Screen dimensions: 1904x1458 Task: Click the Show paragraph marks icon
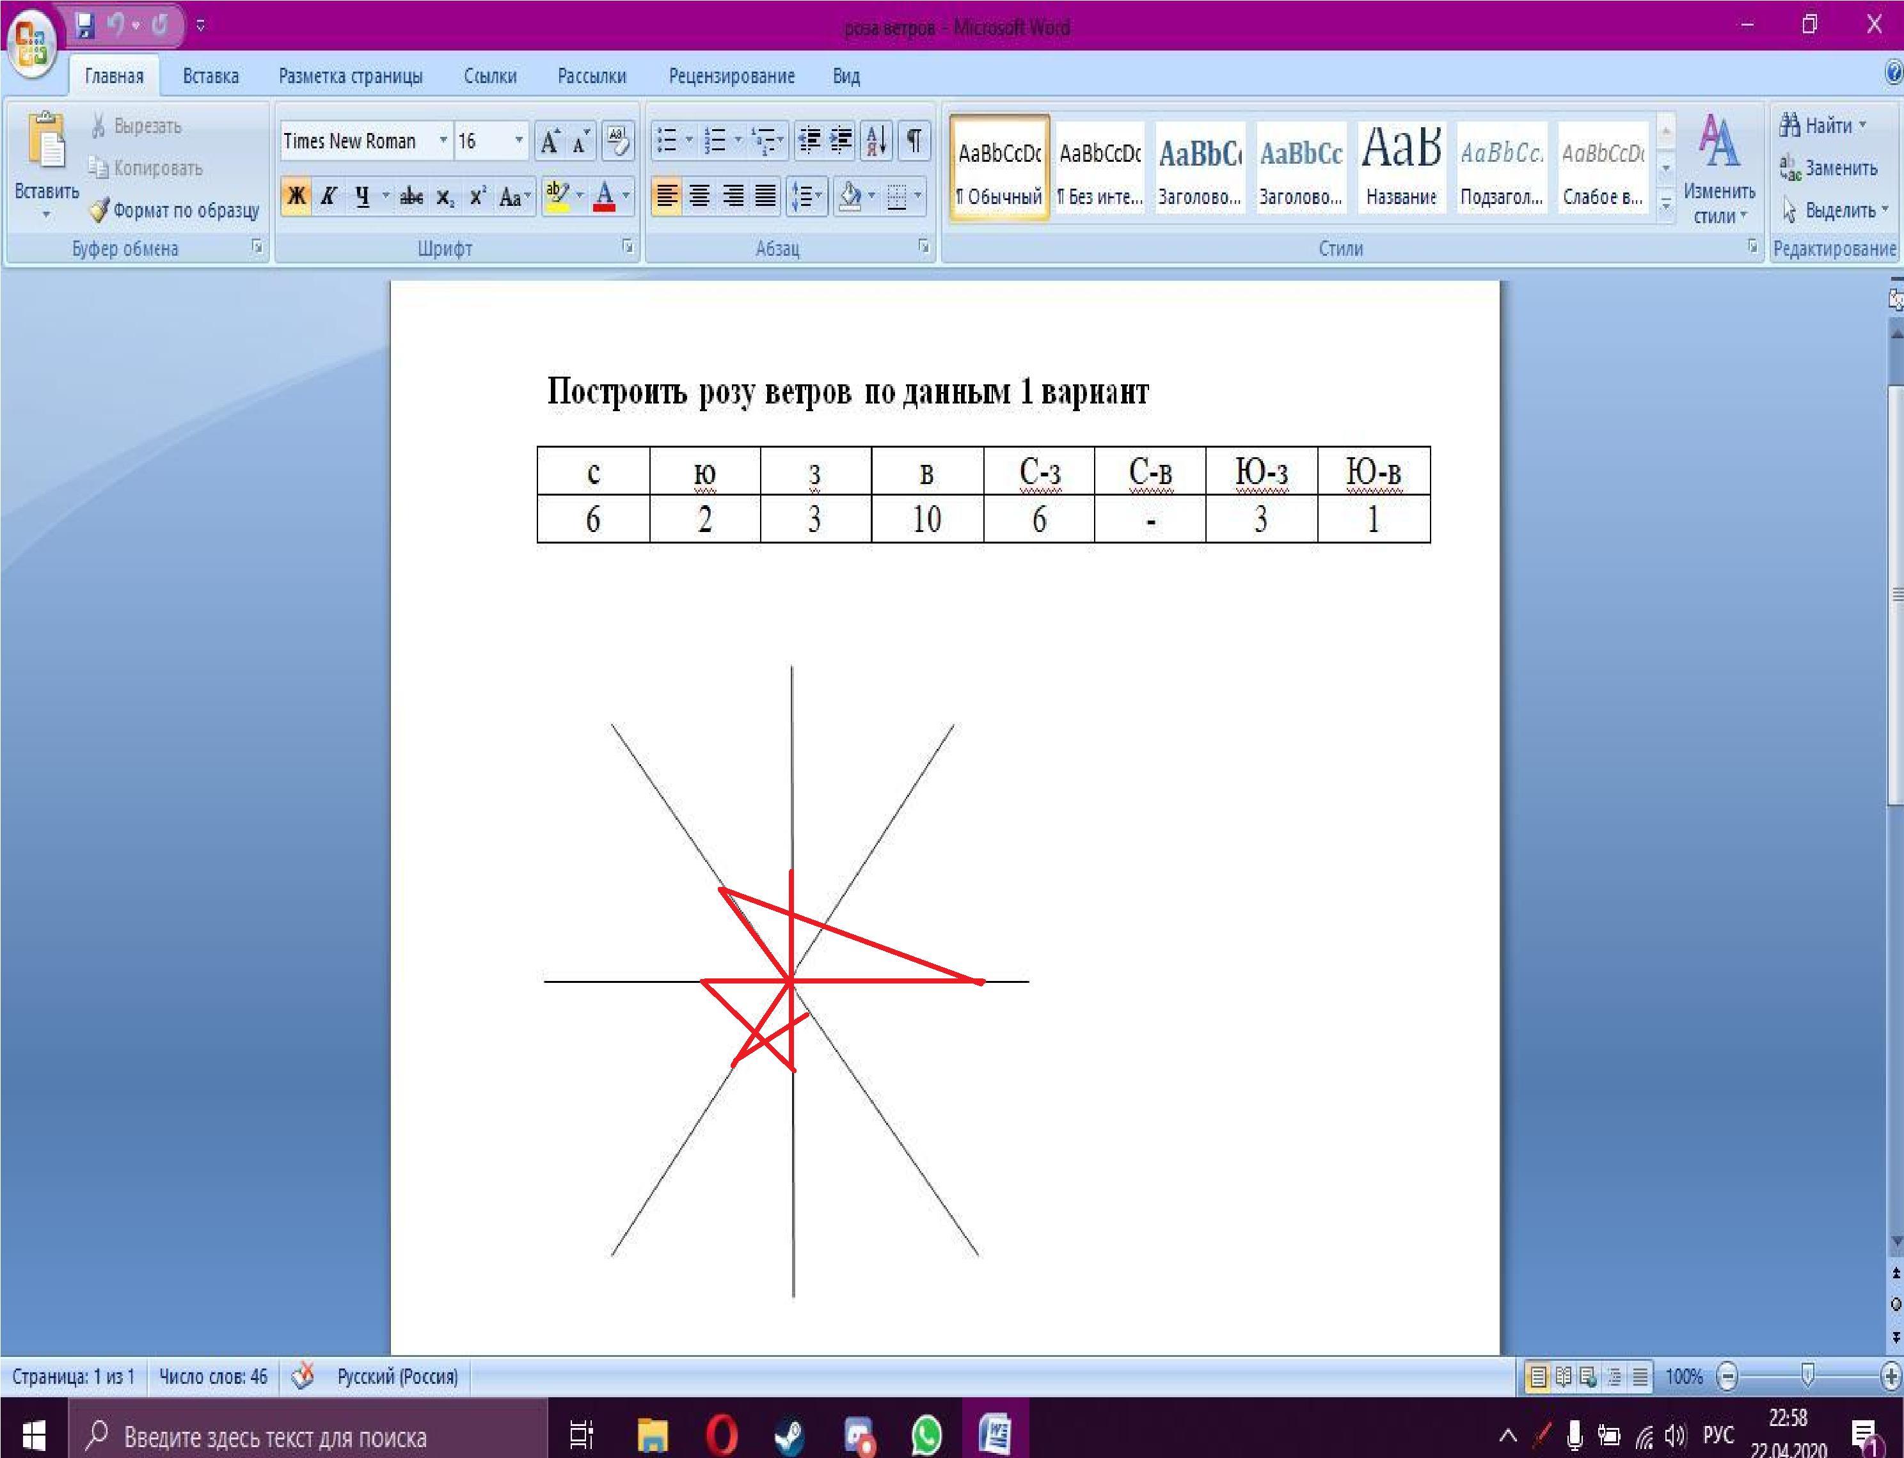point(914,141)
